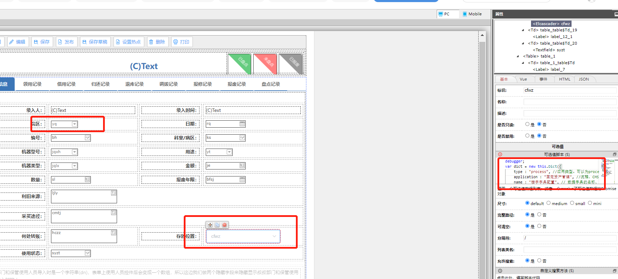
Task: Select the small size radio
Action: point(572,203)
